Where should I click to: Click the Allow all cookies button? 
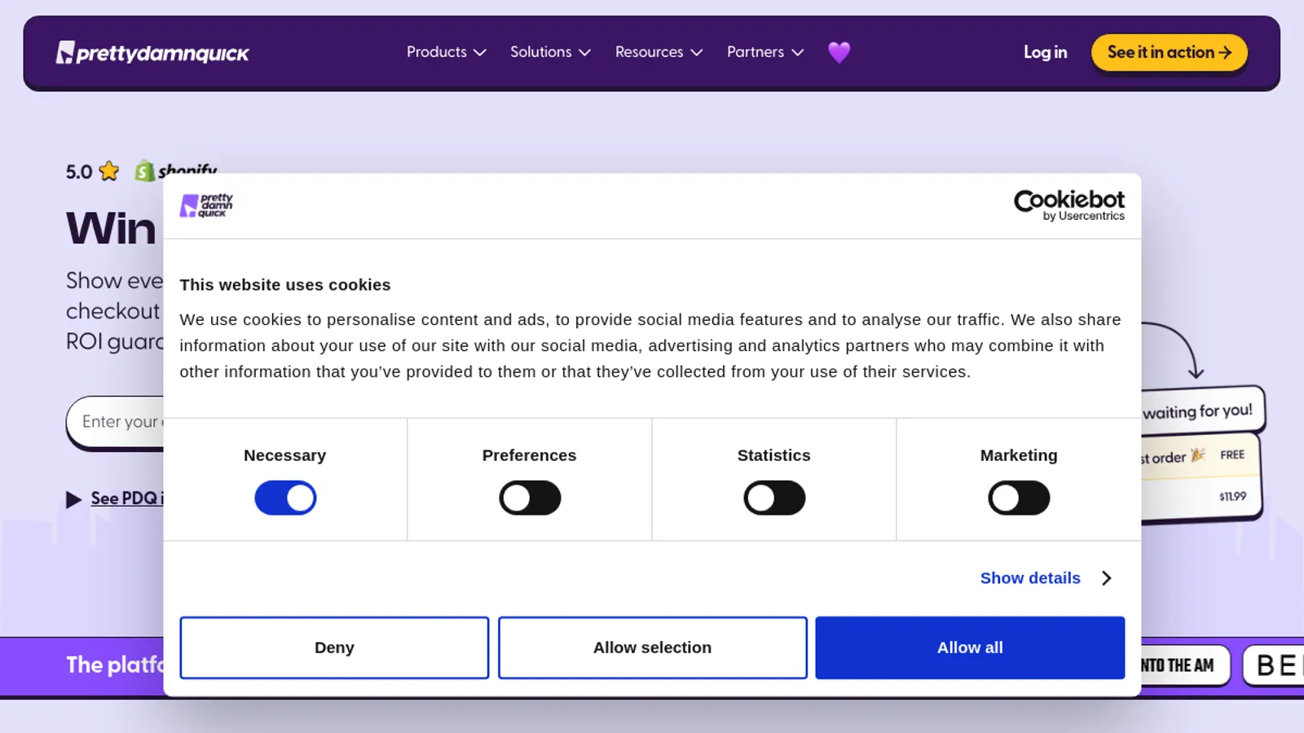(970, 647)
